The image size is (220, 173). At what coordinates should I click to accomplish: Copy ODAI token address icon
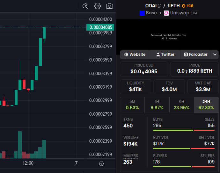click(159, 6)
